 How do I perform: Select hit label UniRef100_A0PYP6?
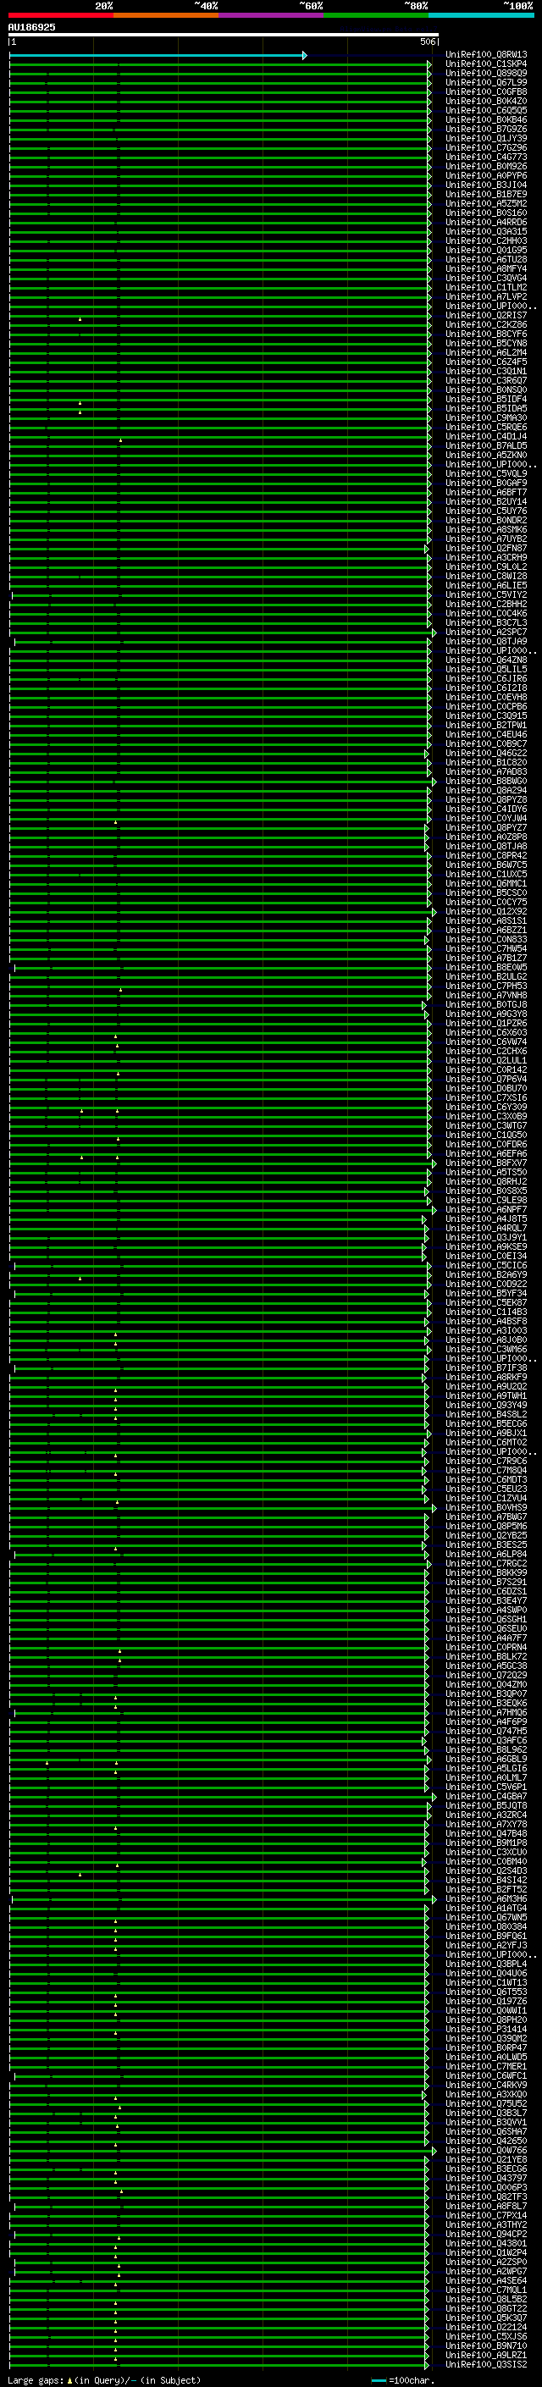click(x=486, y=176)
